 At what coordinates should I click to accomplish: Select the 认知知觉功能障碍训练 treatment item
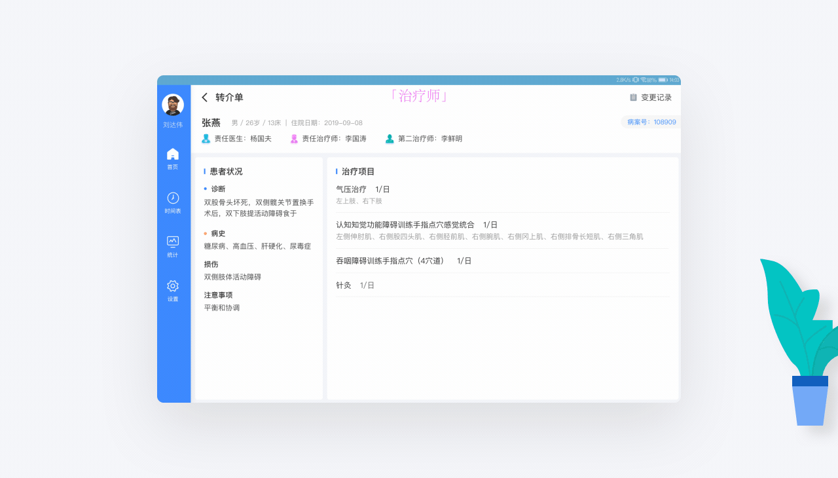coord(416,225)
